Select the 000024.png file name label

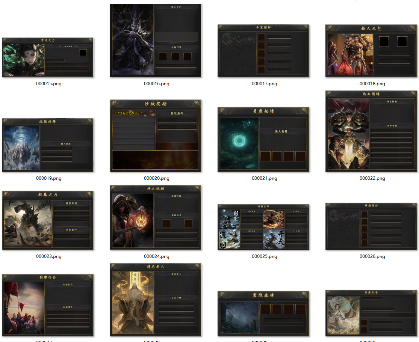coord(156,256)
